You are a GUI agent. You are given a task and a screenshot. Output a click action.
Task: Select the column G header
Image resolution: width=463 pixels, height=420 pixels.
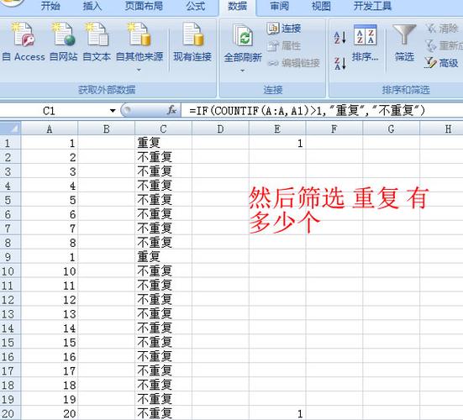(x=391, y=129)
